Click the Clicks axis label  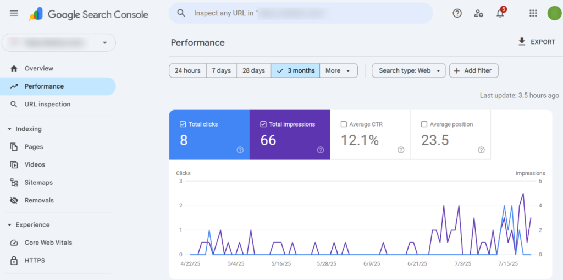click(183, 173)
